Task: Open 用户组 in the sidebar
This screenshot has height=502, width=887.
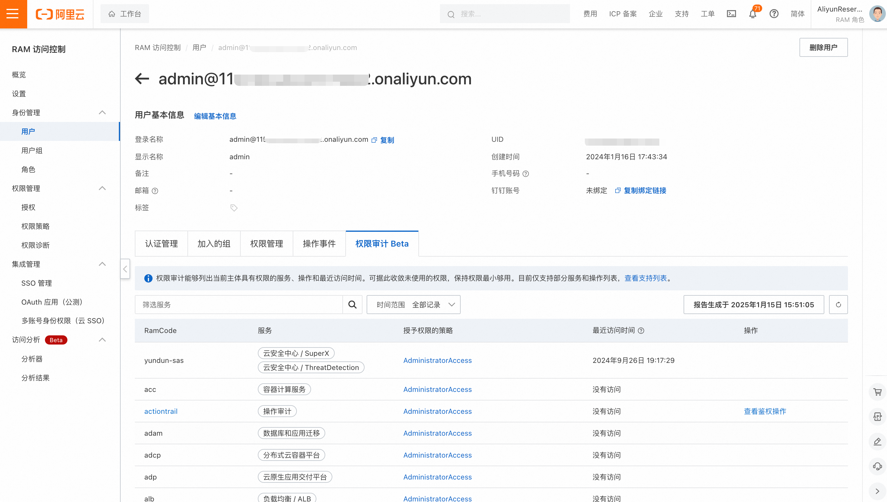Action: (32, 151)
